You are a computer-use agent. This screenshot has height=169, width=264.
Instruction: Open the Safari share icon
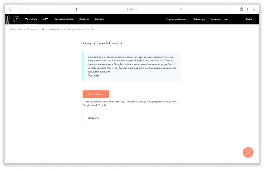[x=241, y=9]
